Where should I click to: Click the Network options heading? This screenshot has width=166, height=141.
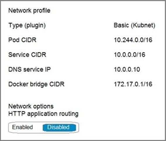tap(31, 106)
